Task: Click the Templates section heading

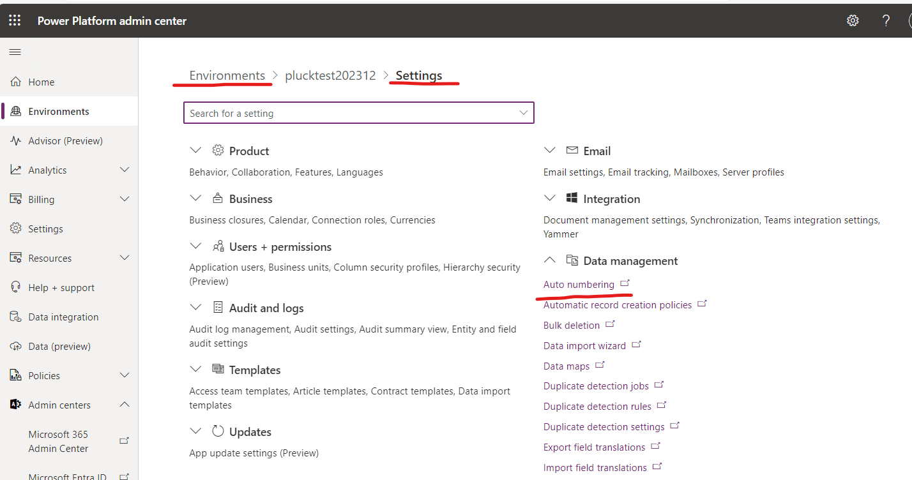Action: [255, 370]
